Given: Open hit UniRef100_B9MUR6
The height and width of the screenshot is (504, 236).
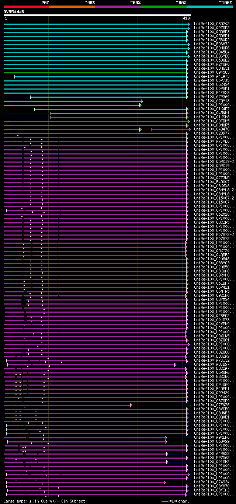Looking at the screenshot, I should pos(212,48).
